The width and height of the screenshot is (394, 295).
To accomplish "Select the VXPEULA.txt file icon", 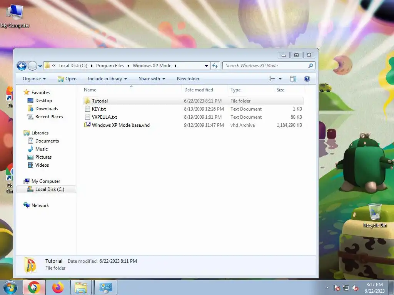I will click(x=87, y=117).
